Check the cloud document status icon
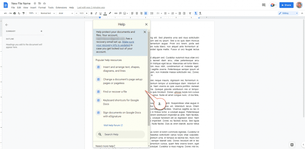 coord(44,3)
